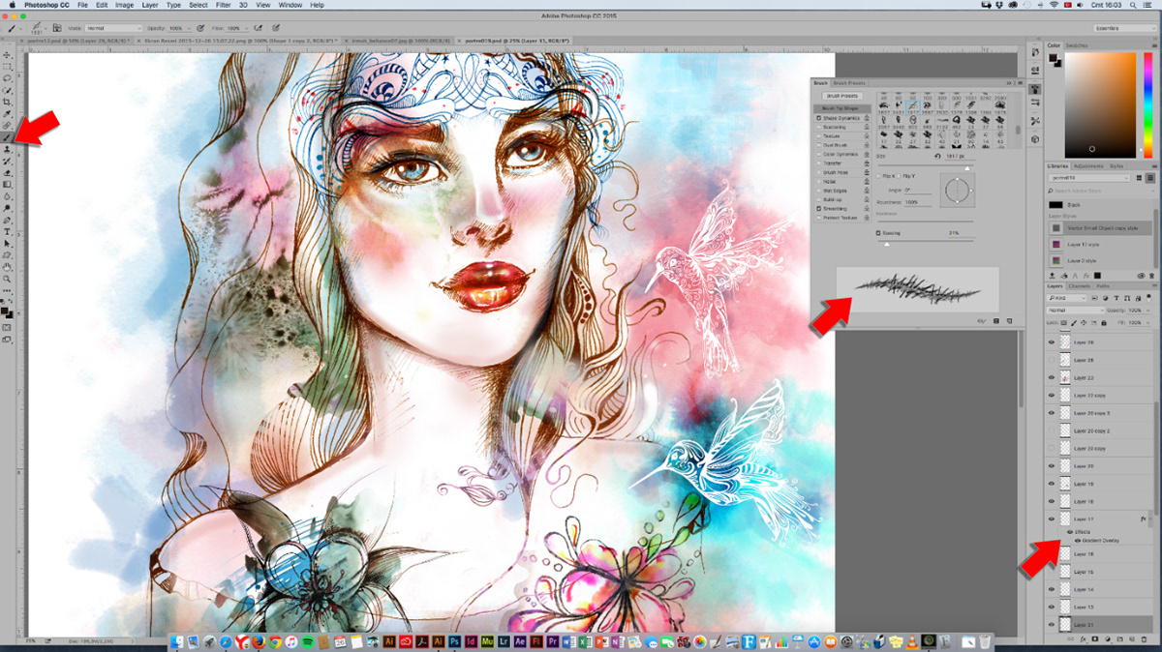Viewport: 1162px width, 652px height.
Task: Select the Eyedropper tool
Action: [x=8, y=113]
